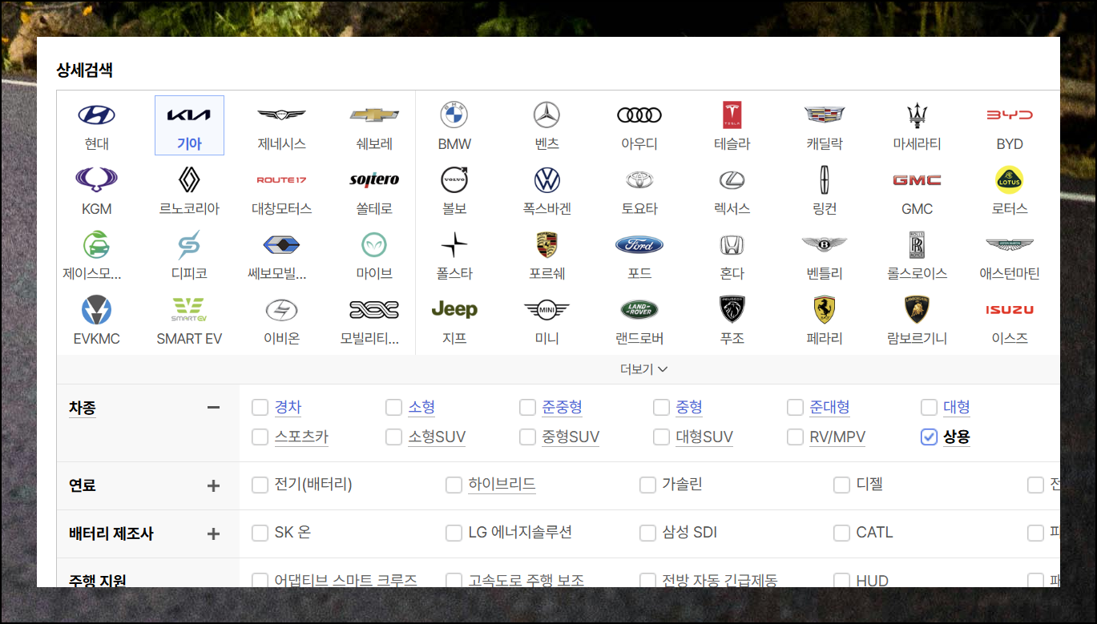Select the EVKMC brand logo
This screenshot has height=624, width=1097.
96,309
